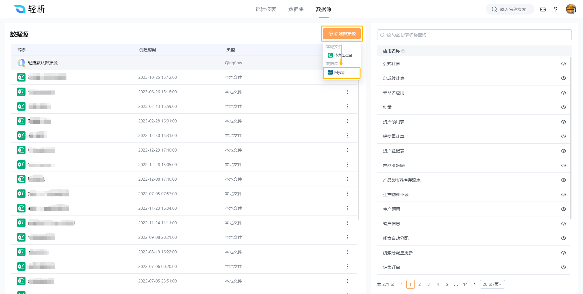This screenshot has width=583, height=294.
Task: Toggle preview eye for 销售订单
Action: [564, 267]
